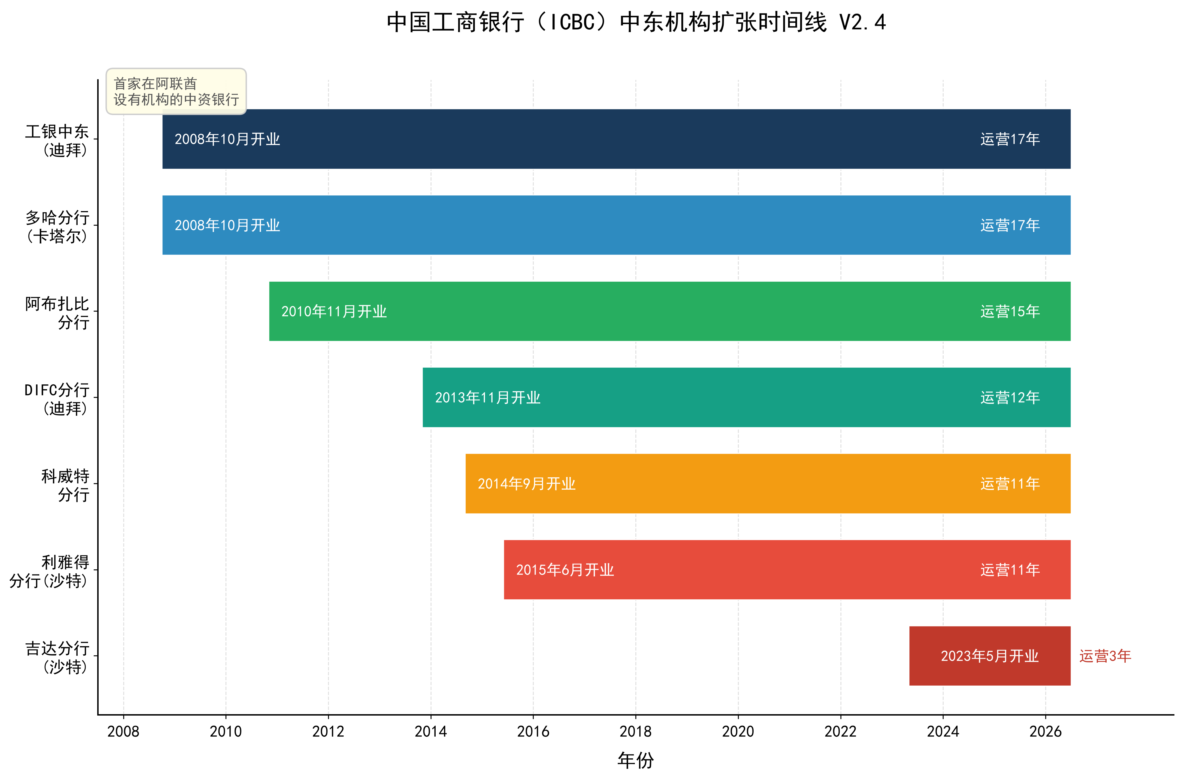Click the green 阿布扎比分行 bar

tap(670, 311)
